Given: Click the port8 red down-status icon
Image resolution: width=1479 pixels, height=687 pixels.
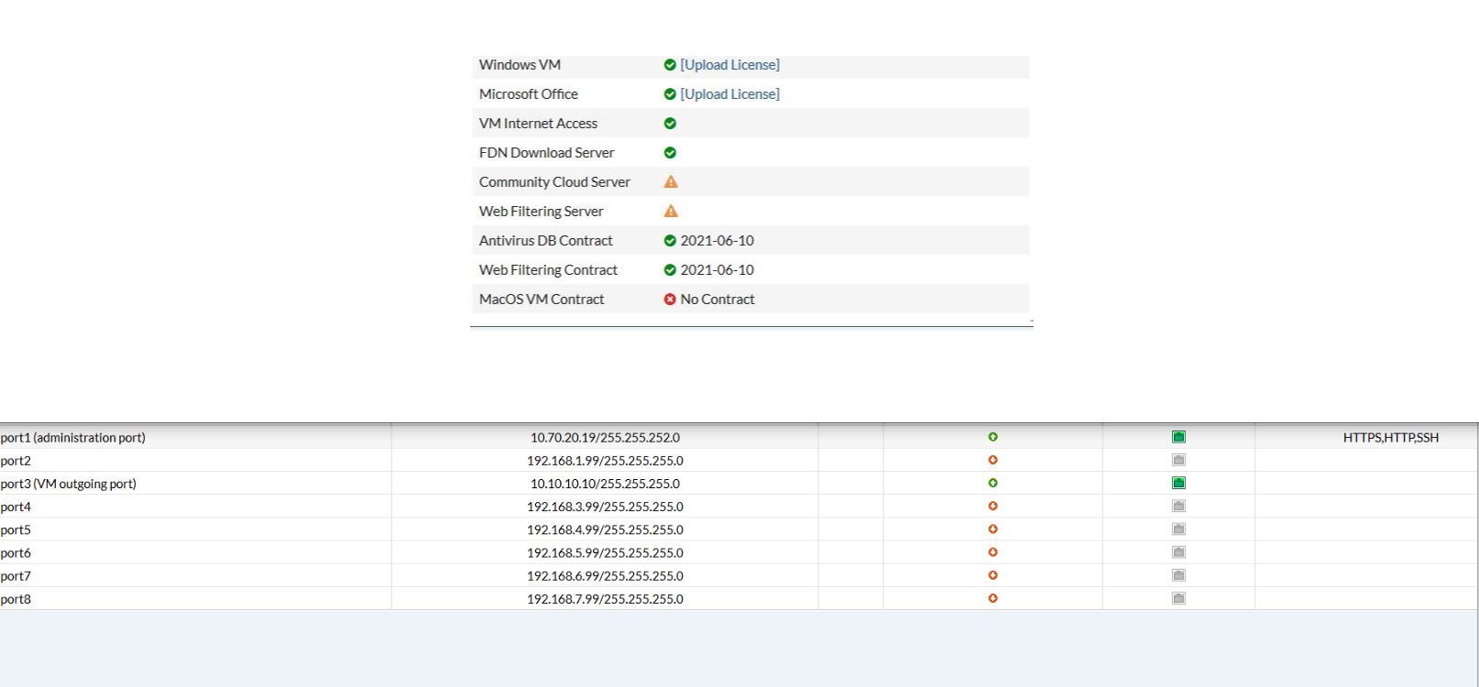Looking at the screenshot, I should [992, 598].
